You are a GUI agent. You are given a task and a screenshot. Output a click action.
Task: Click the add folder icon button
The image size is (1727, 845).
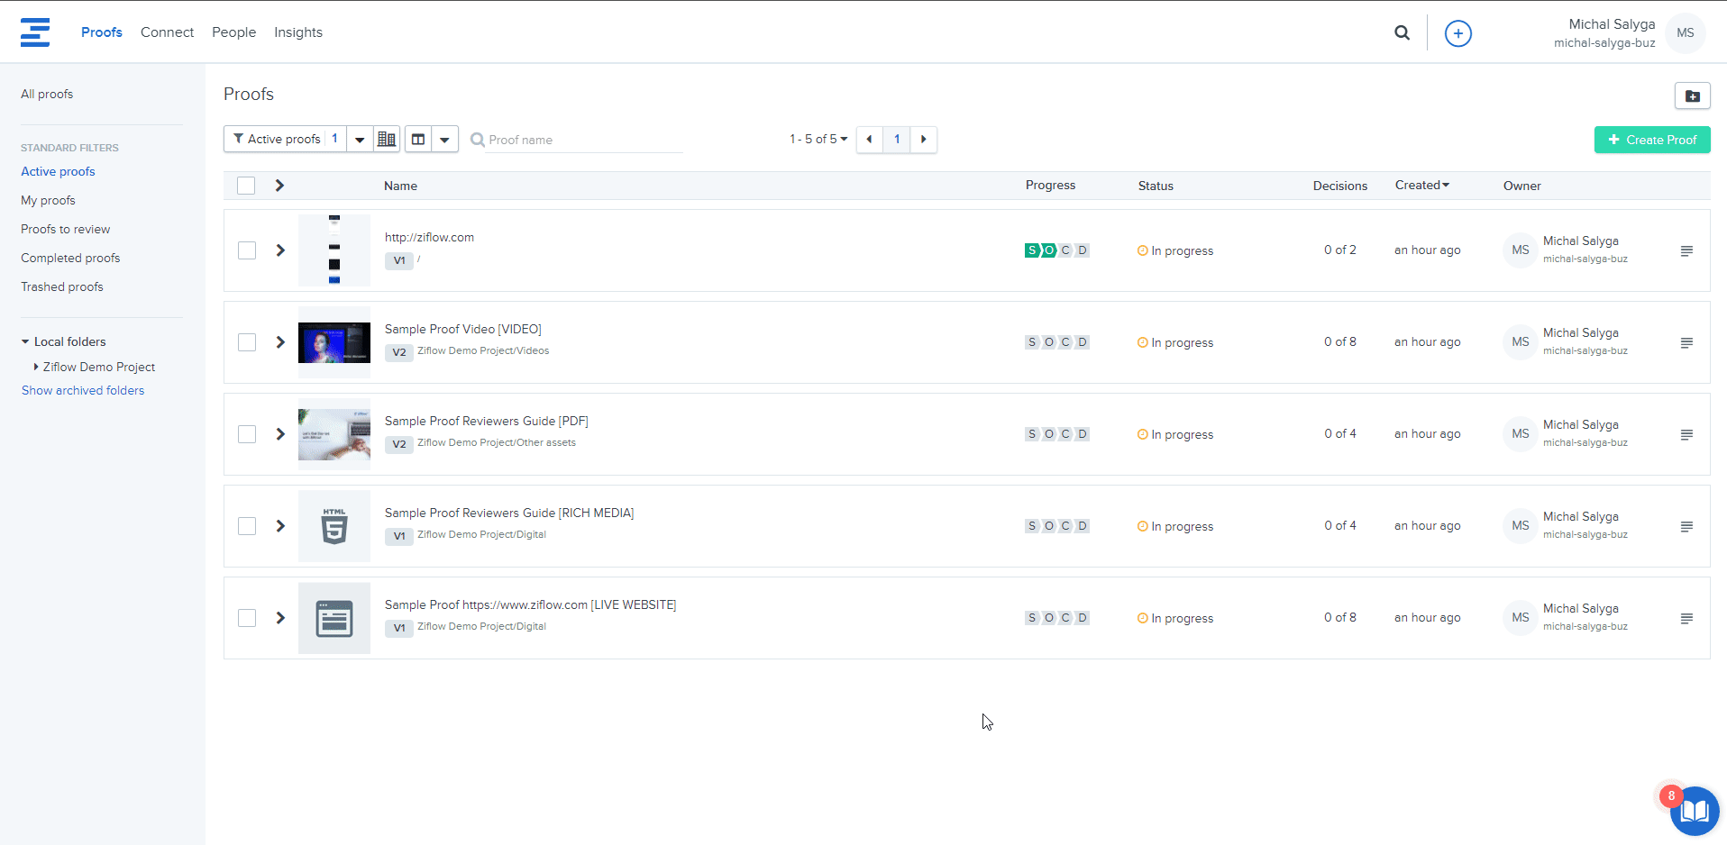coord(1692,95)
